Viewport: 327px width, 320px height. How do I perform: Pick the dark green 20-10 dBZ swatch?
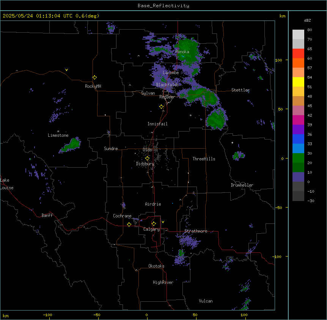(298, 168)
